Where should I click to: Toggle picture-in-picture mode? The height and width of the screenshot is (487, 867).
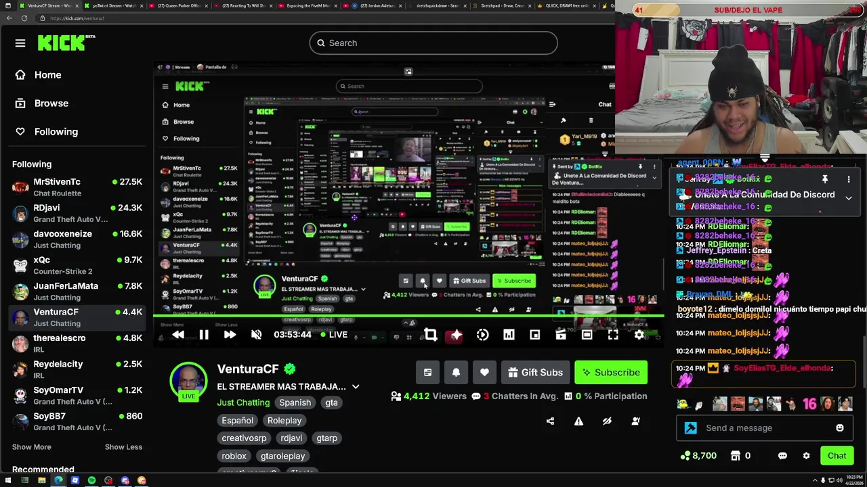(x=534, y=335)
